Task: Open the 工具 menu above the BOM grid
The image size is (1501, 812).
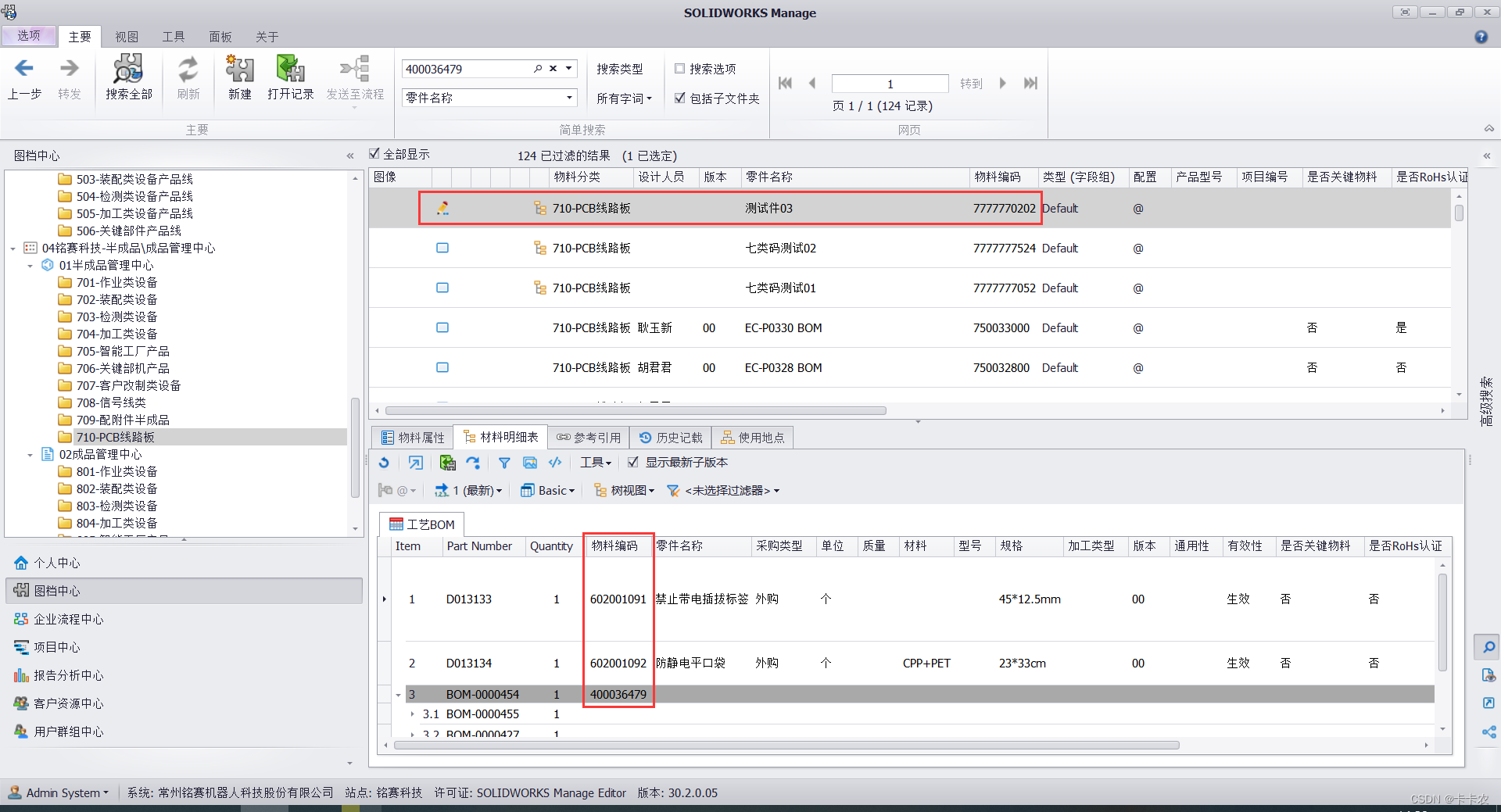Action: tap(595, 463)
